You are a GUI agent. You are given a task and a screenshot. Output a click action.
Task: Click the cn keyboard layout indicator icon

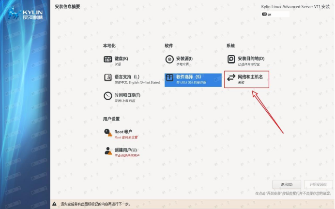coord(264,14)
